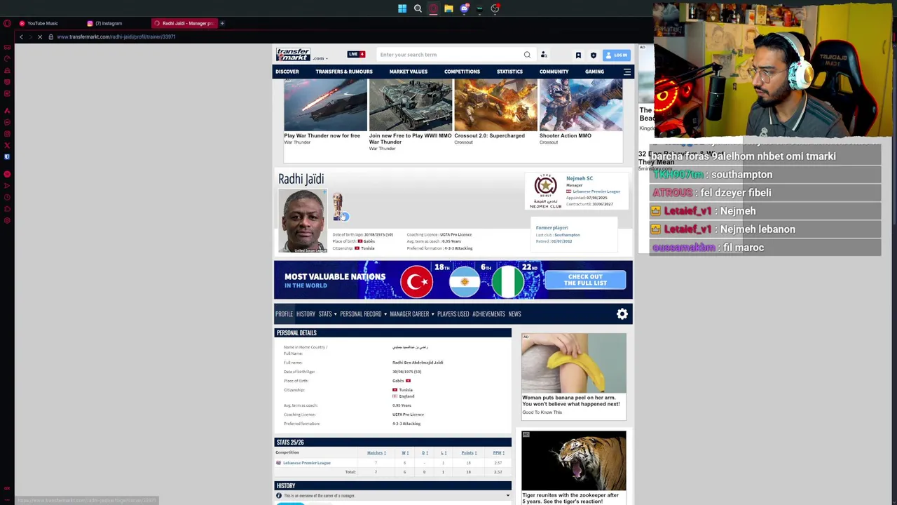Open the Live scores button
The width and height of the screenshot is (897, 505).
[356, 55]
